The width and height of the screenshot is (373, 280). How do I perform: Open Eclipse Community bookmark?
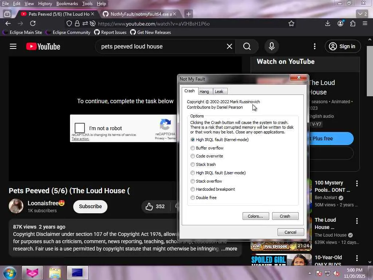(x=68, y=32)
